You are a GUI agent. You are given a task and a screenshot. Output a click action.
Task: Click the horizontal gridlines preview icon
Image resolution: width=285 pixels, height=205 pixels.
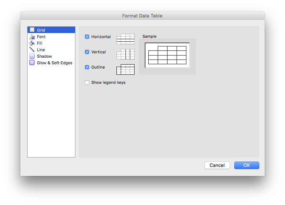[x=125, y=39]
